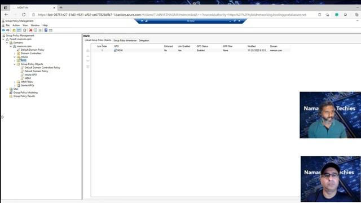361x203 pixels.
Task: Click the Back arrow in GPMC toolbar
Action: 3,30
